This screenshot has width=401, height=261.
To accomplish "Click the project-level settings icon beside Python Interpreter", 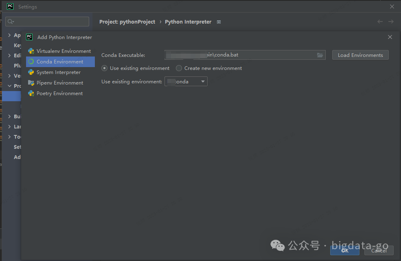I will (x=219, y=22).
